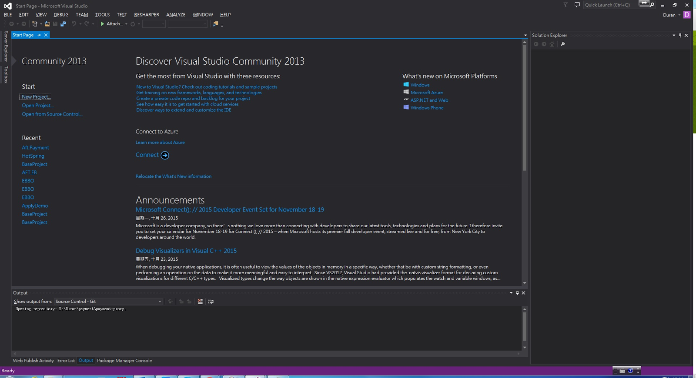Viewport: 696px width, 378px height.
Task: Open the Debug Visualizers in Visual C++ 2015 announcement
Action: (x=186, y=251)
